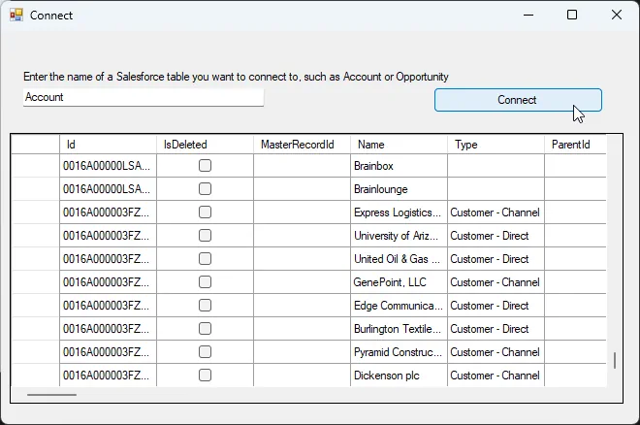Click the MasterRecordId column header

(301, 145)
